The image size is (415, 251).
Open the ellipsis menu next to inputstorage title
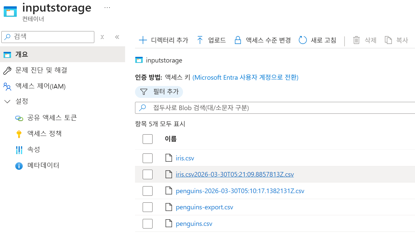point(107,7)
